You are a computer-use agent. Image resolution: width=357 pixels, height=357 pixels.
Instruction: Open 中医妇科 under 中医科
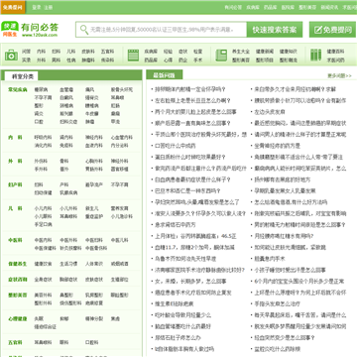pyautogui.click(x=94, y=240)
